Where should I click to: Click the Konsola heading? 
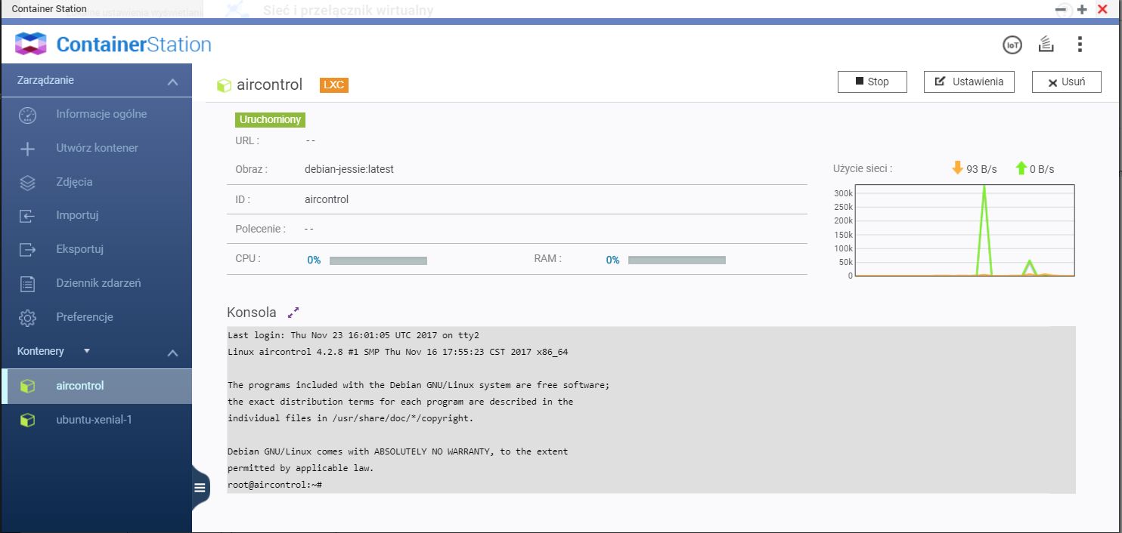[252, 313]
